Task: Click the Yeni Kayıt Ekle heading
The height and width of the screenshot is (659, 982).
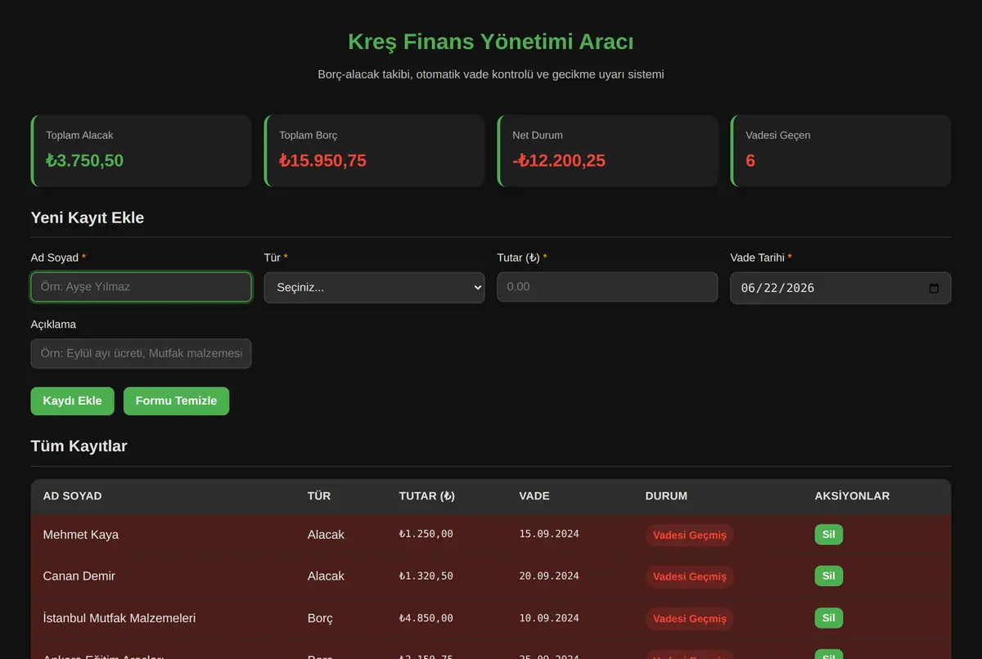Action: (88, 217)
